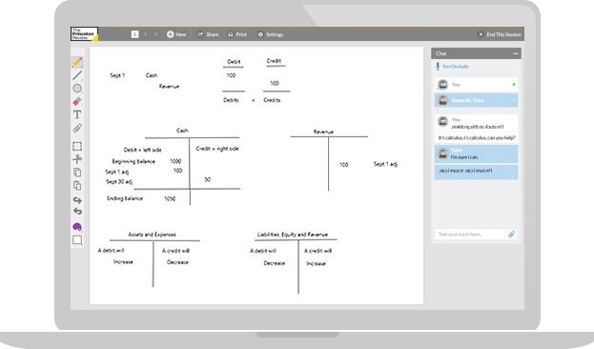
Task: Click the chat message input field
Action: [471, 235]
